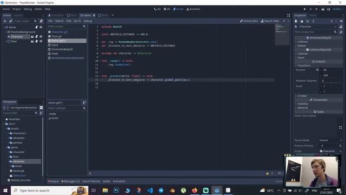Jump to _process in method list

pyautogui.click(x=54, y=118)
